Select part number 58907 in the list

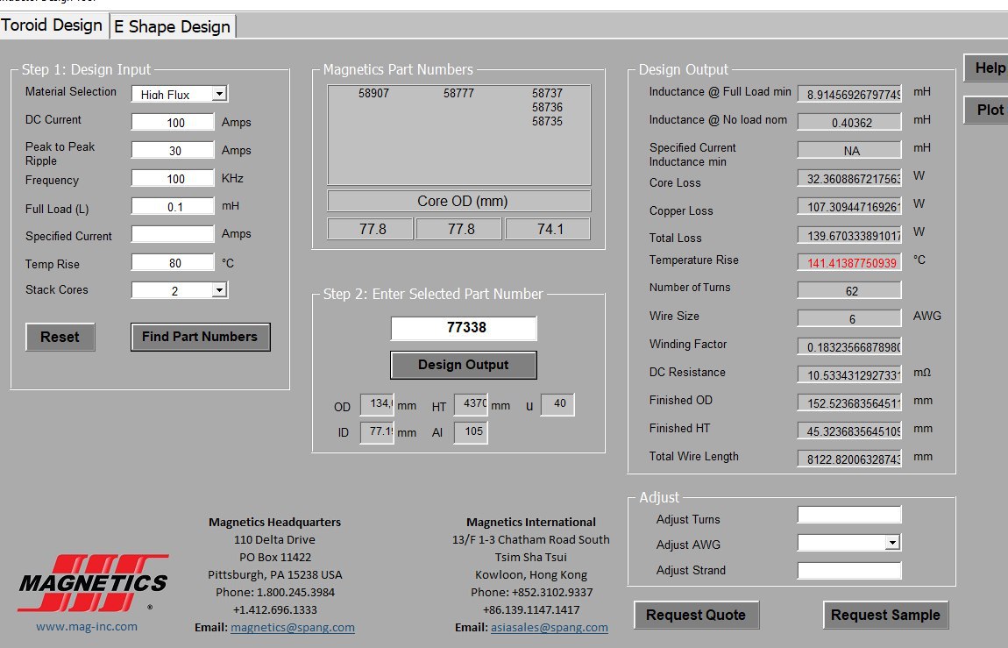point(373,93)
